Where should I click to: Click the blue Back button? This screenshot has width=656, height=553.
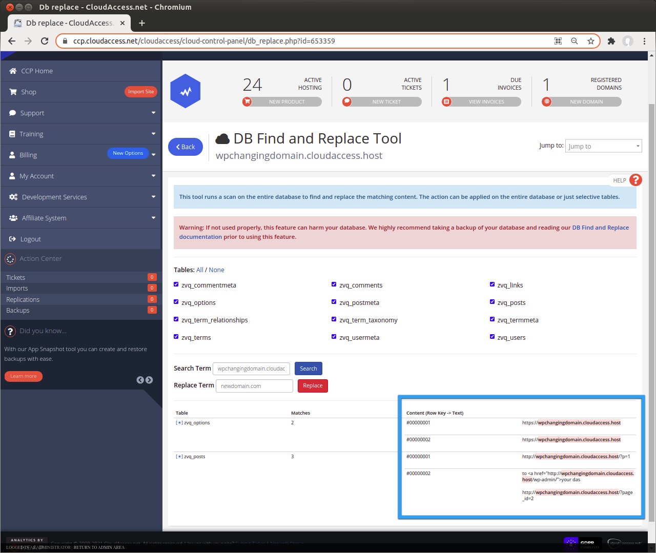pos(186,147)
